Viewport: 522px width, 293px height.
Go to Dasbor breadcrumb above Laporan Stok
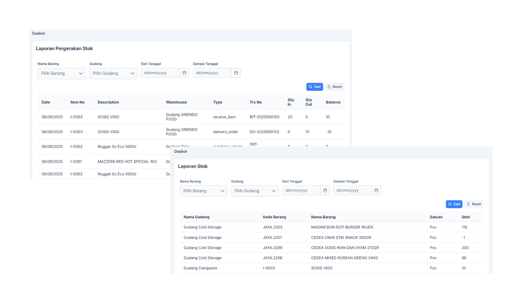pyautogui.click(x=181, y=151)
